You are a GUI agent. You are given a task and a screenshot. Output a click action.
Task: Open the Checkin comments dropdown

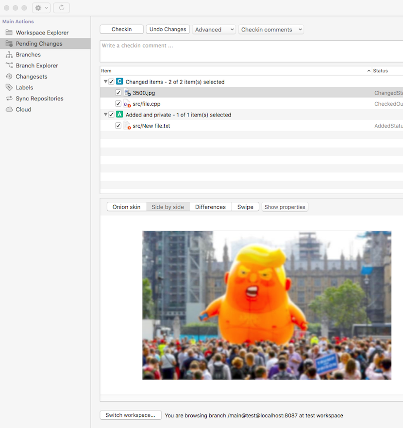point(271,29)
